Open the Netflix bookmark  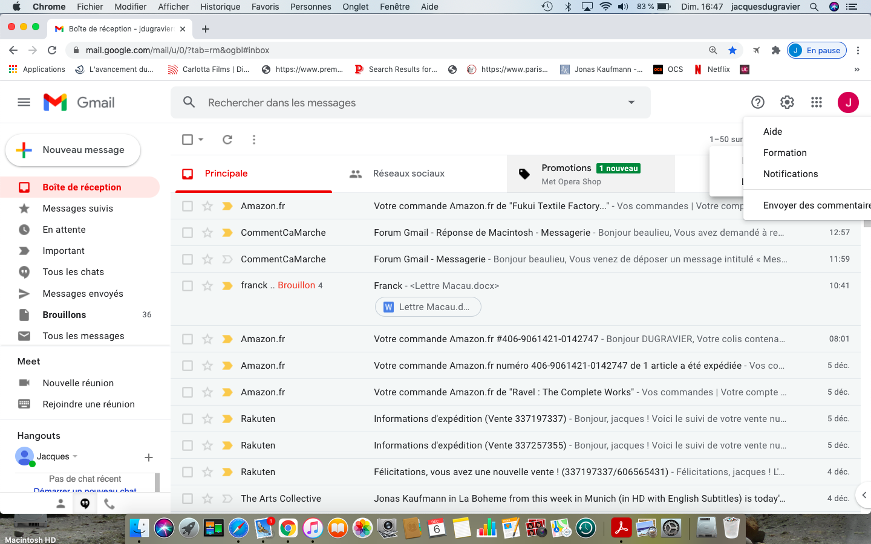[712, 70]
